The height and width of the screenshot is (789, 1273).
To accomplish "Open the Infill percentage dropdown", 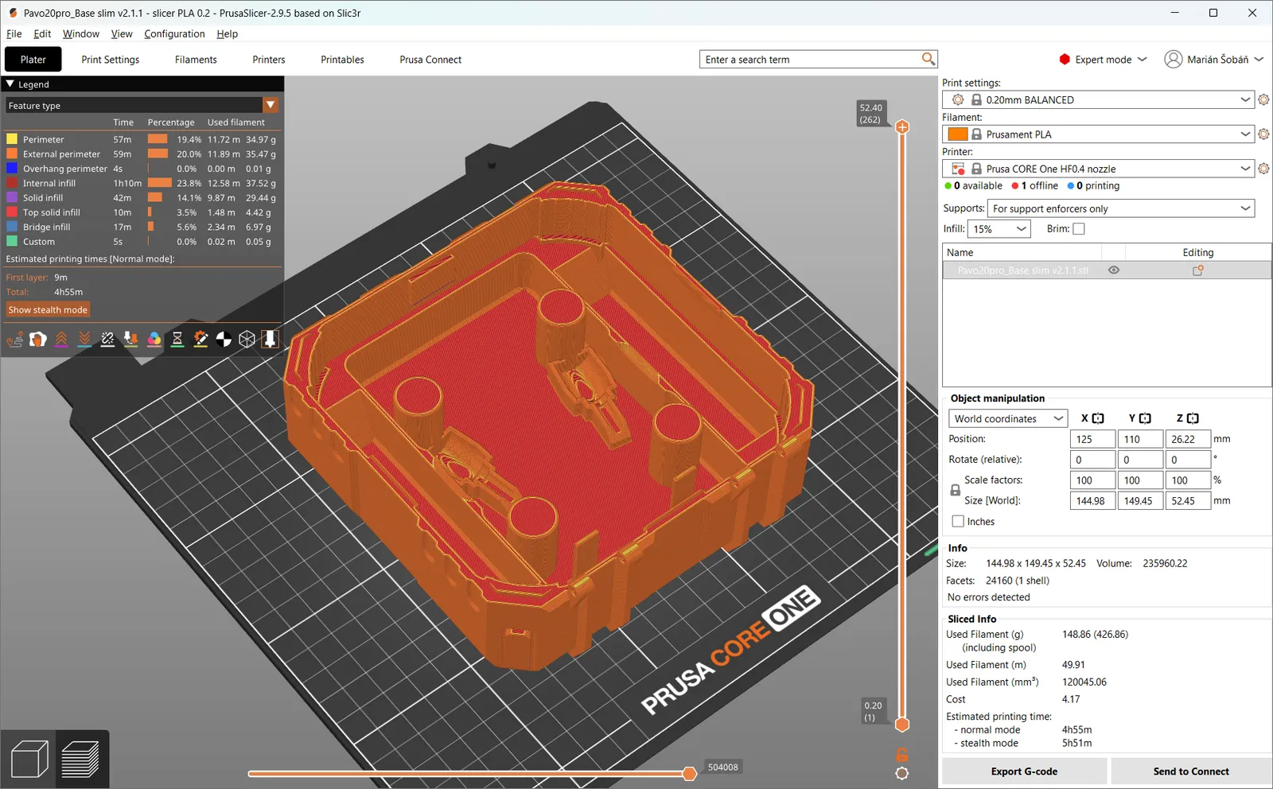I will tap(999, 229).
